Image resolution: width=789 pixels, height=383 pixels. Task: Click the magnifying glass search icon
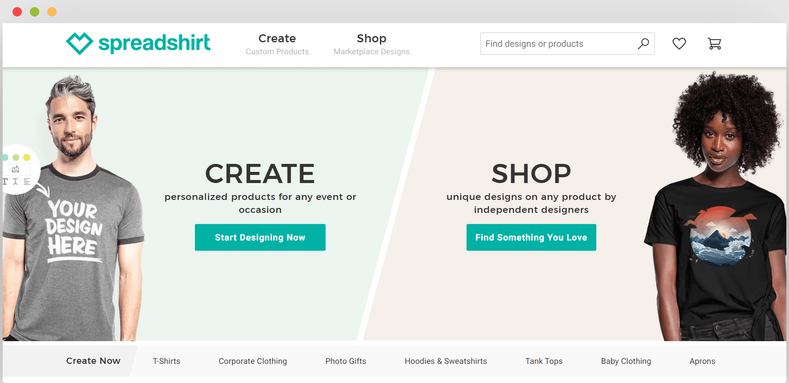click(x=643, y=44)
